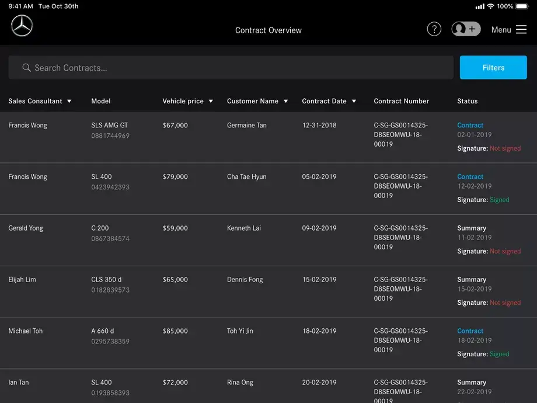Click the Contract Number column header
The width and height of the screenshot is (537, 403).
(x=402, y=101)
